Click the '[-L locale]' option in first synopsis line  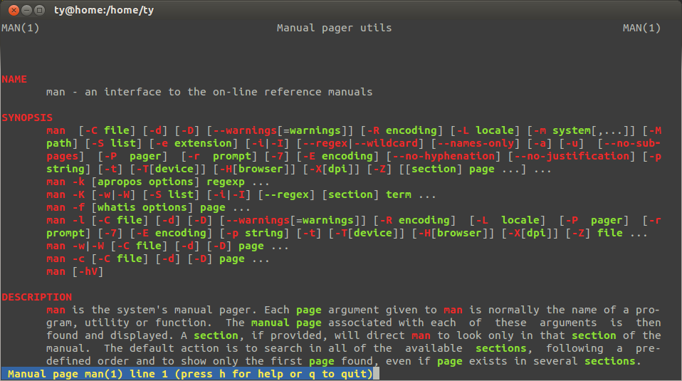coord(485,130)
